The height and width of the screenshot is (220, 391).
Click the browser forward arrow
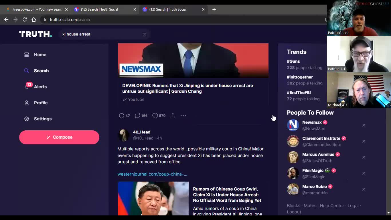coord(15,19)
